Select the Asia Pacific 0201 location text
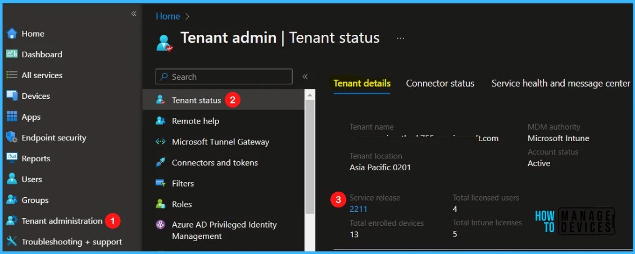This screenshot has width=635, height=254. [x=380, y=167]
